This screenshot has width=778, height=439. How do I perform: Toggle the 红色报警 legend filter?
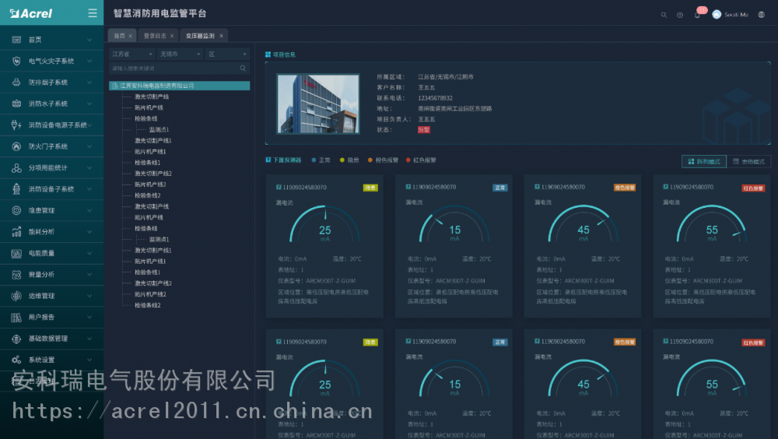(x=420, y=160)
